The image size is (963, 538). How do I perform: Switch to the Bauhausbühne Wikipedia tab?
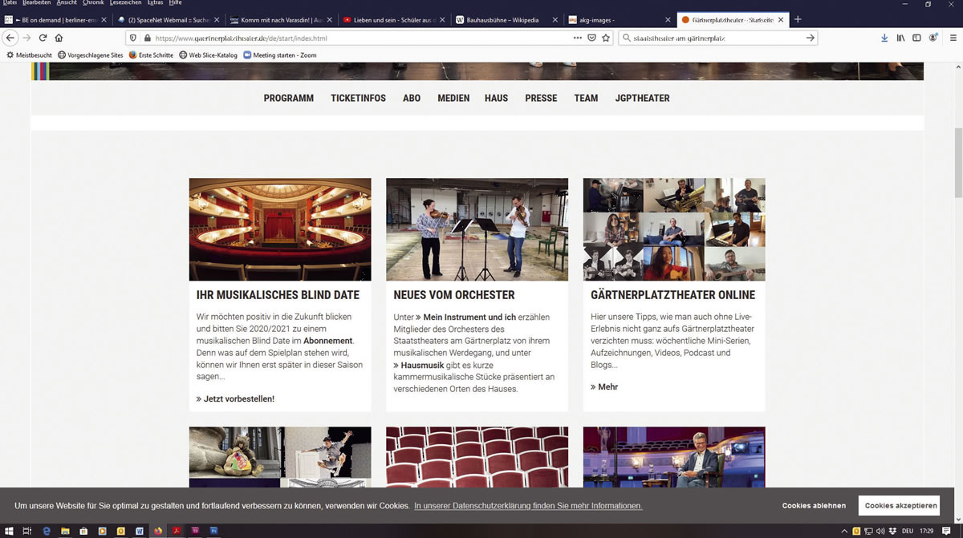point(505,19)
